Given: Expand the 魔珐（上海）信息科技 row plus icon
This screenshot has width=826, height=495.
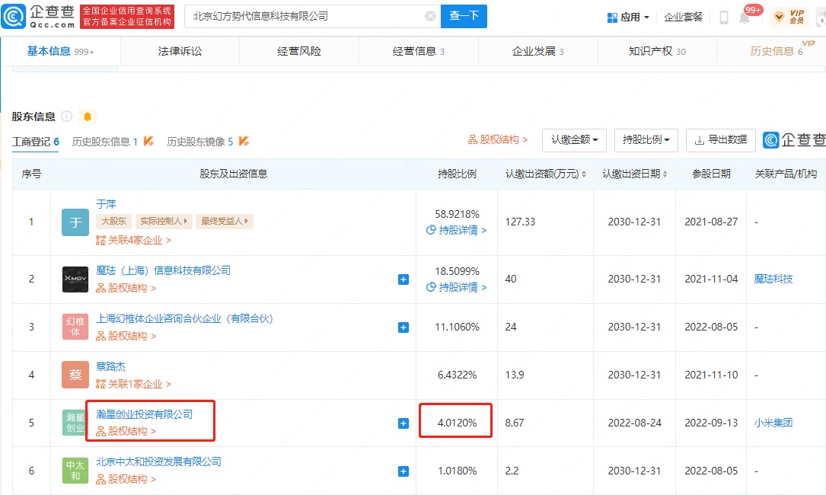Looking at the screenshot, I should 403,279.
